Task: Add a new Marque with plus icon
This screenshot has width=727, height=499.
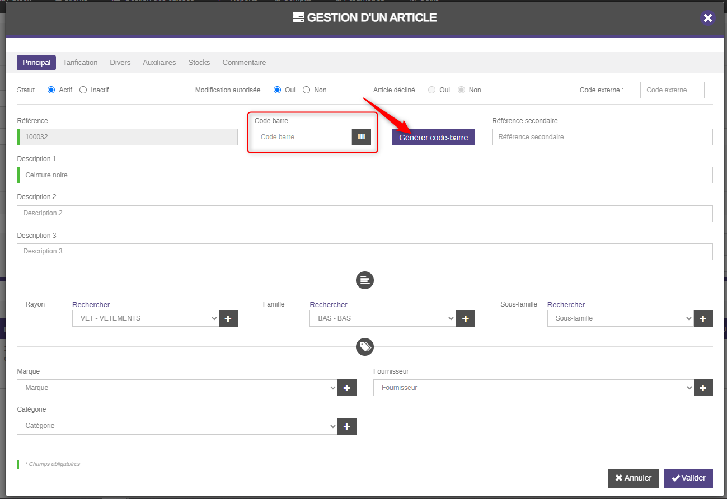Action: point(346,388)
